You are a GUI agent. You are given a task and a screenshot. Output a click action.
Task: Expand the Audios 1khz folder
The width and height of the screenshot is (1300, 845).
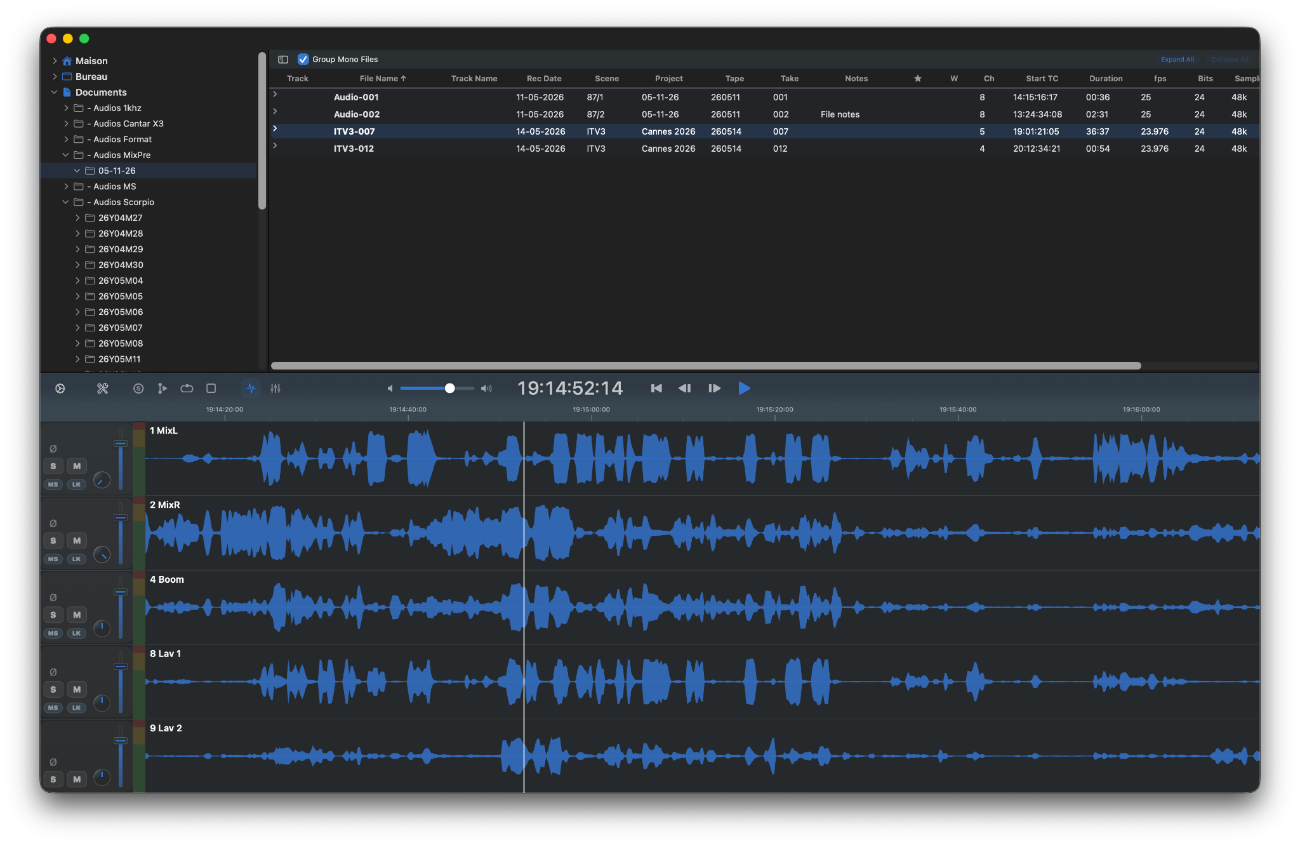pos(66,108)
